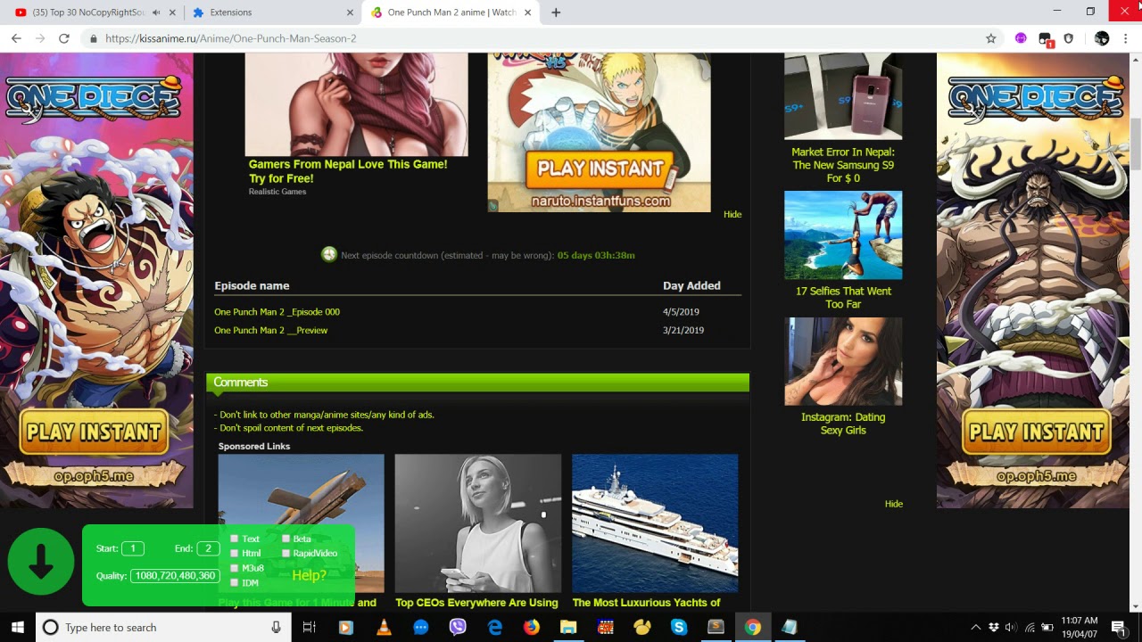Open One Punch Man 2 Preview episode
Viewport: 1142px width, 642px height.
point(270,330)
